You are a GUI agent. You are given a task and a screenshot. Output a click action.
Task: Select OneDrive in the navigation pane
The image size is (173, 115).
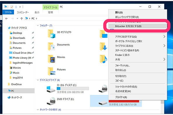(x=16, y=84)
